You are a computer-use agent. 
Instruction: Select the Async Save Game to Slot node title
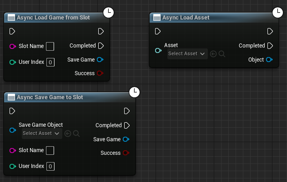[50, 97]
